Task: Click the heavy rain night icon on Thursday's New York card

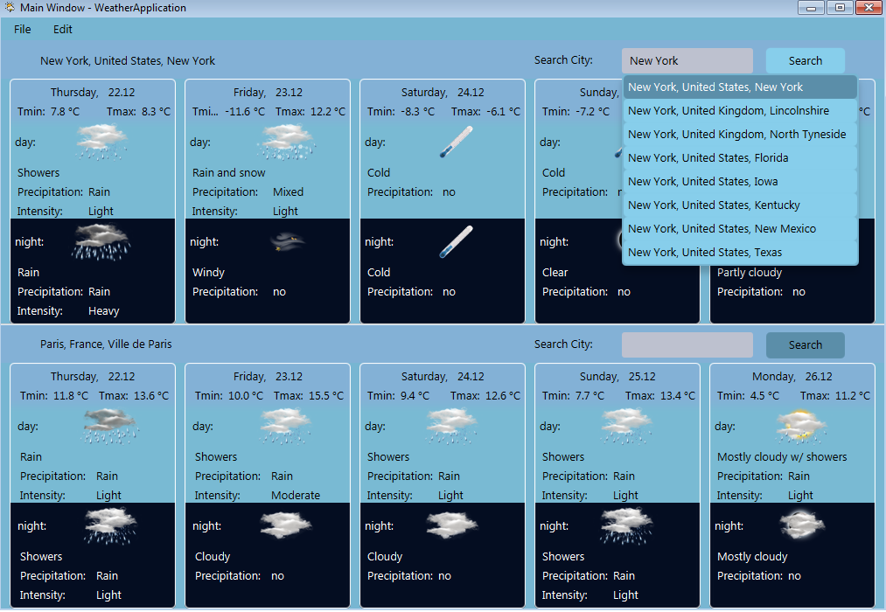Action: (101, 242)
